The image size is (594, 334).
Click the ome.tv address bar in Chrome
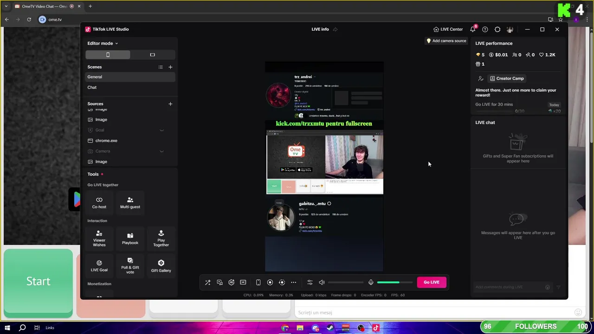[x=292, y=19]
